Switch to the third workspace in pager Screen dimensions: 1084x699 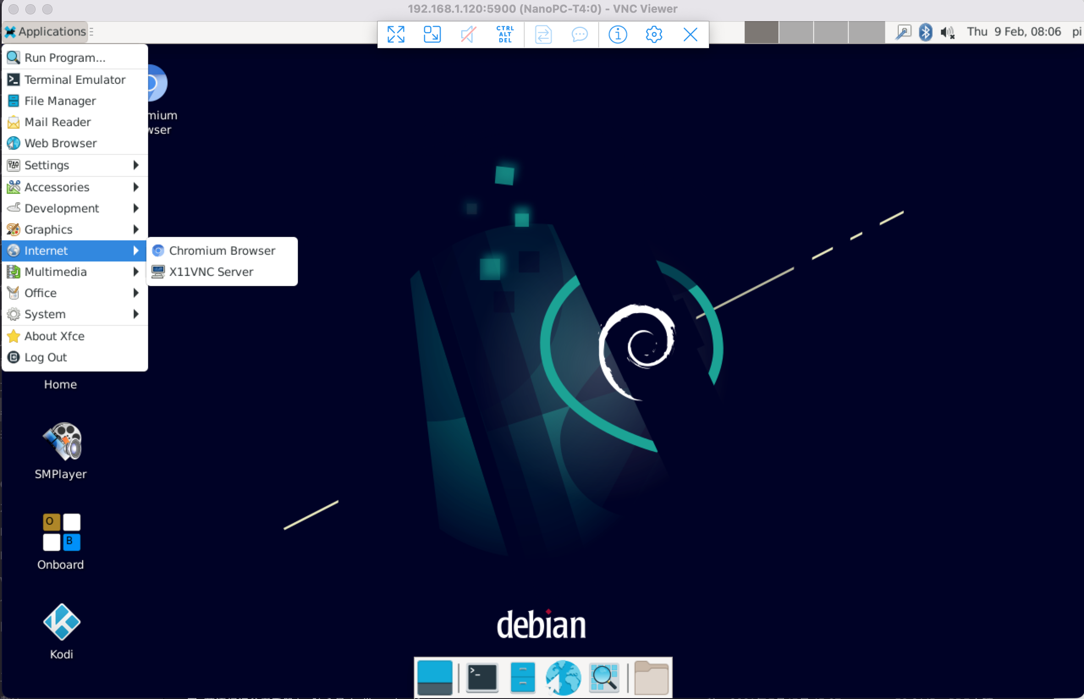point(831,32)
